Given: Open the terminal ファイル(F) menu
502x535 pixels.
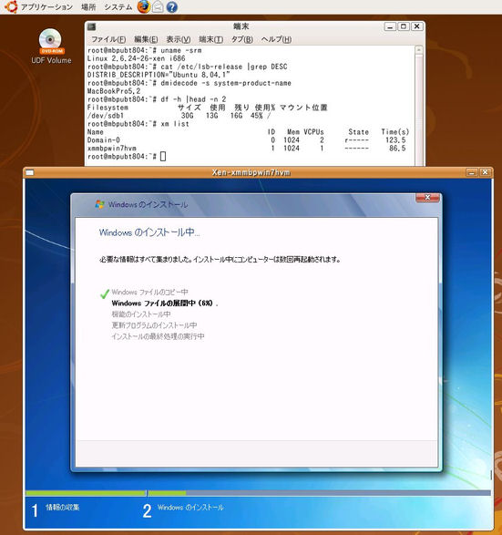Looking at the screenshot, I should pyautogui.click(x=108, y=39).
